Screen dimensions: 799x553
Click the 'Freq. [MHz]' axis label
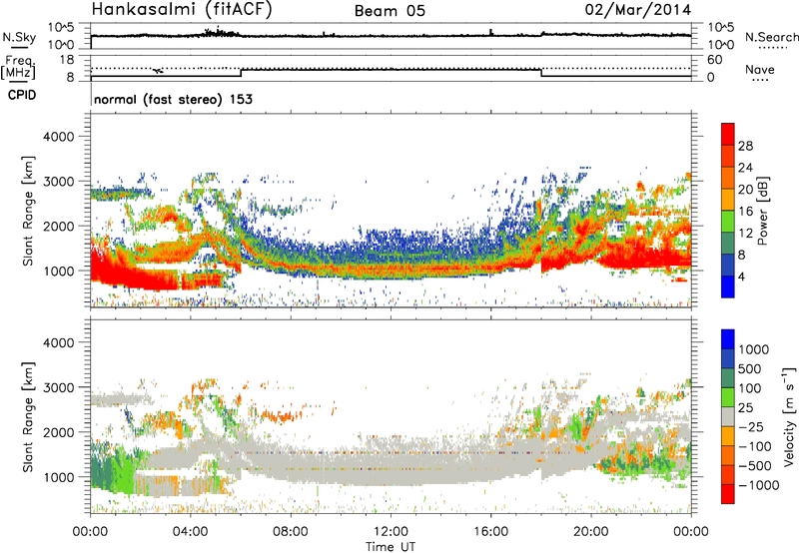click(x=18, y=68)
